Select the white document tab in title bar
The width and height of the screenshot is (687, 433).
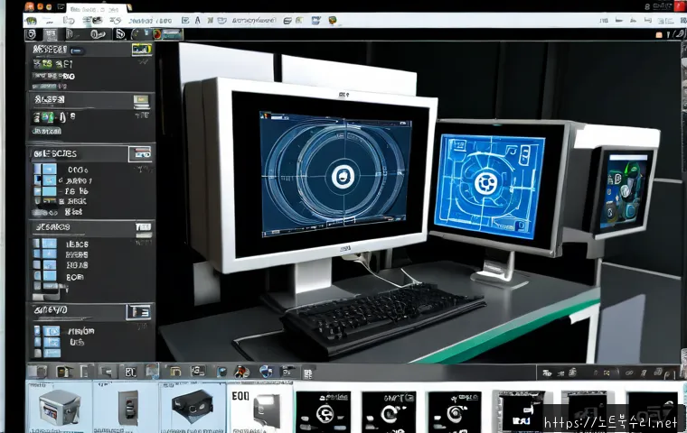click(96, 9)
